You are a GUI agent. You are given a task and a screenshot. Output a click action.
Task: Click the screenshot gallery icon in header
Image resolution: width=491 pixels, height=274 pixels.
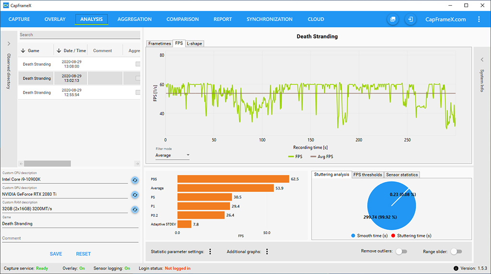pos(393,19)
